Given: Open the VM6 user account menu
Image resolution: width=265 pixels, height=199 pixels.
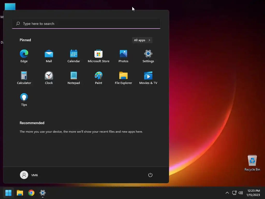Looking at the screenshot, I should click(x=29, y=175).
